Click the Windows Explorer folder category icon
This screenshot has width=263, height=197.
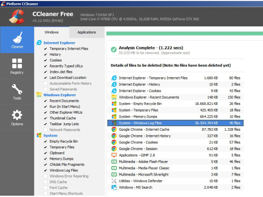tap(39, 95)
